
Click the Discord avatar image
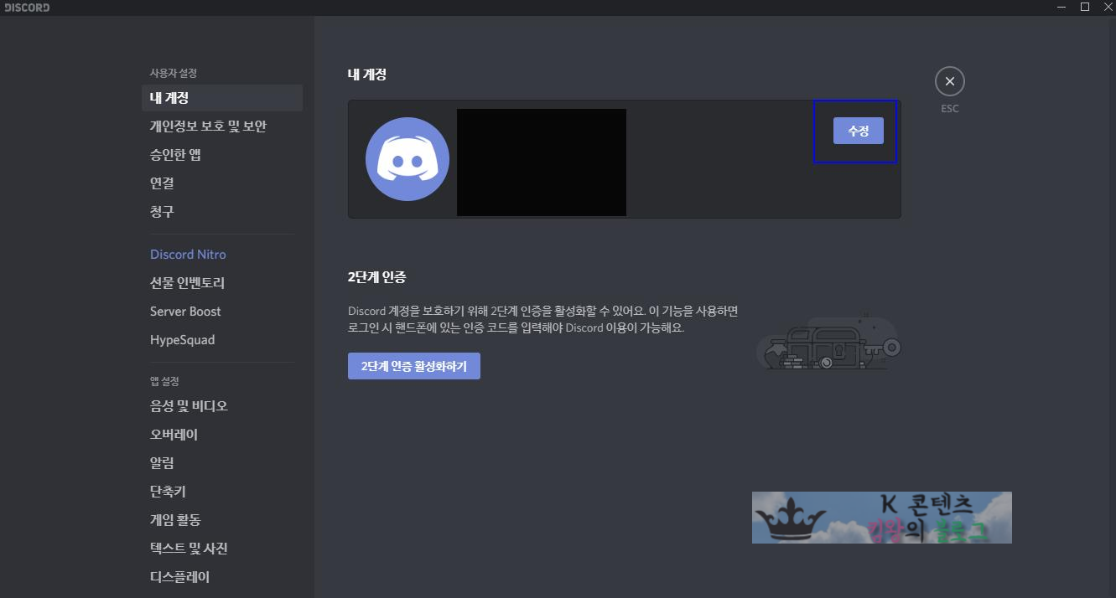click(x=407, y=159)
